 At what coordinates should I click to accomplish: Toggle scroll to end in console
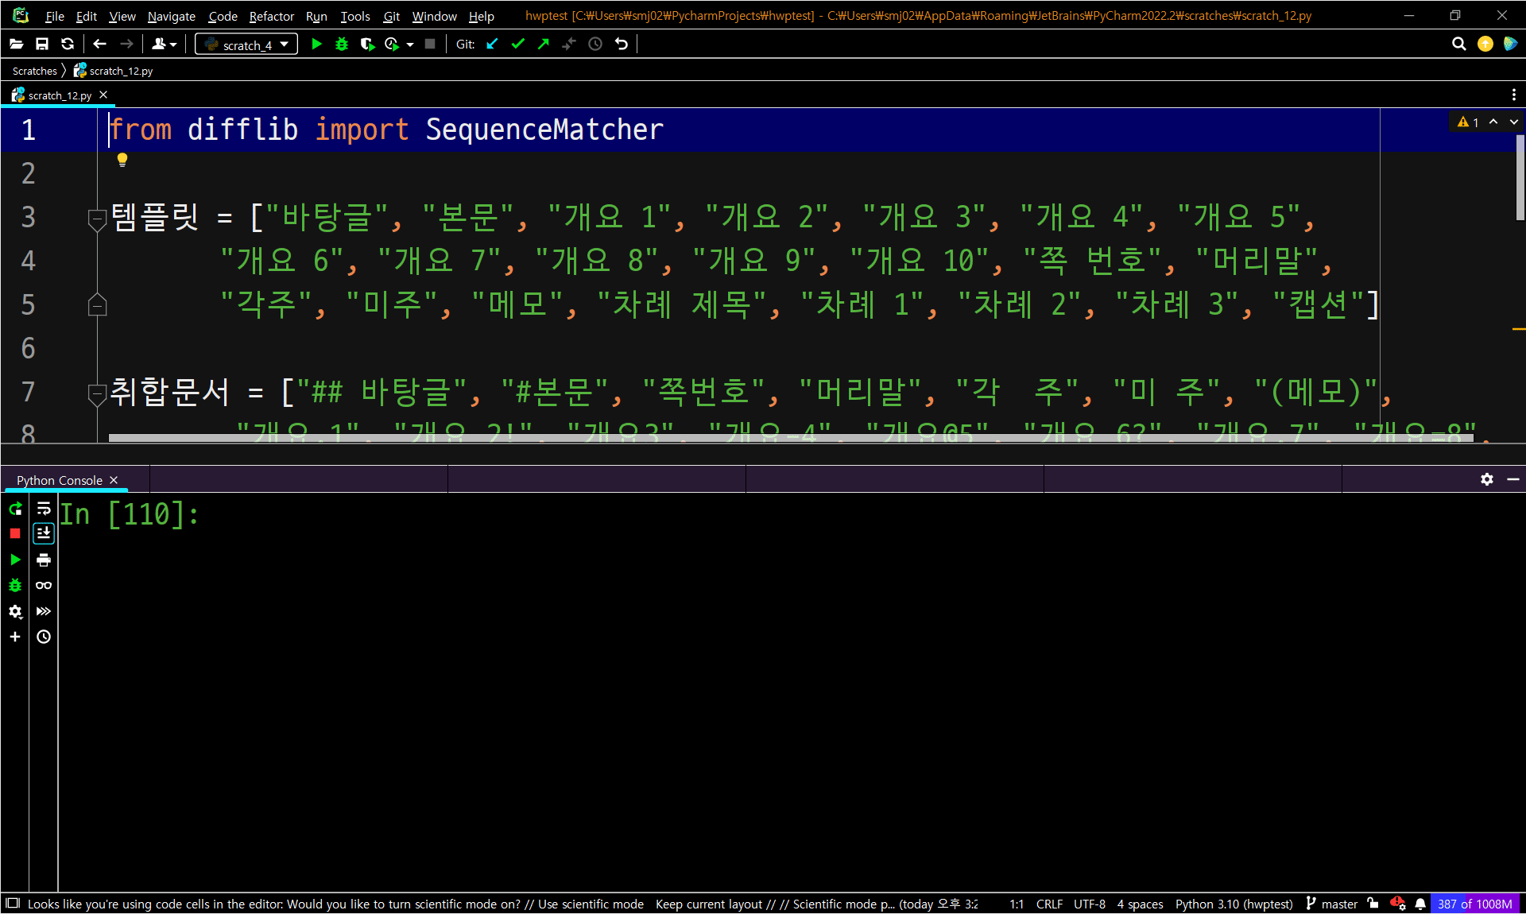click(44, 533)
